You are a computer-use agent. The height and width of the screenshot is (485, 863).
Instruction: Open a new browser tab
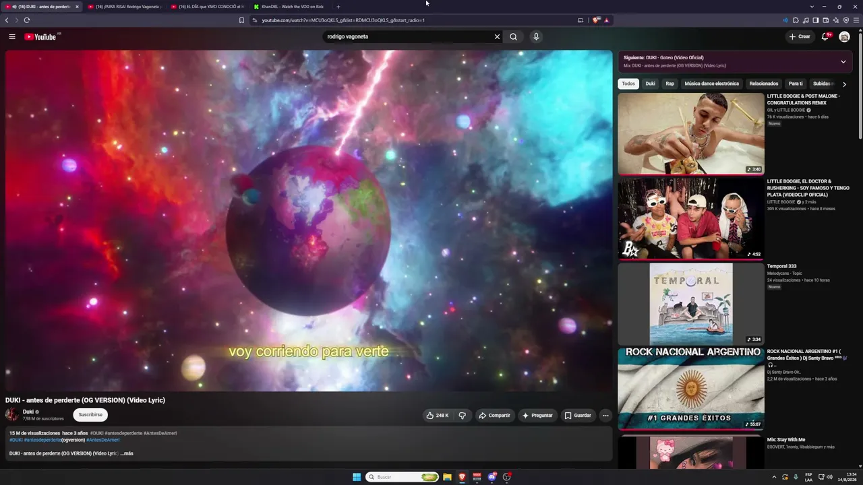(x=338, y=7)
